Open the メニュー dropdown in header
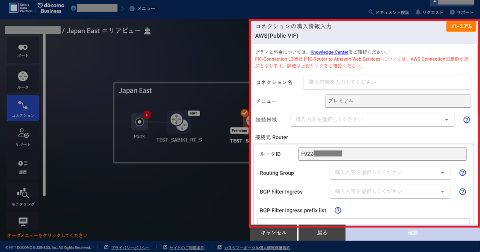 pos(142,9)
